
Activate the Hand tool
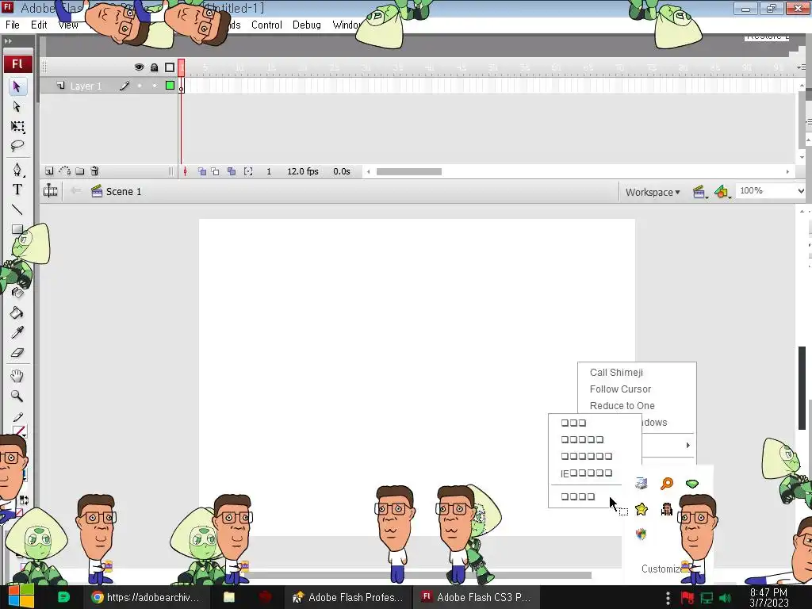(17, 376)
